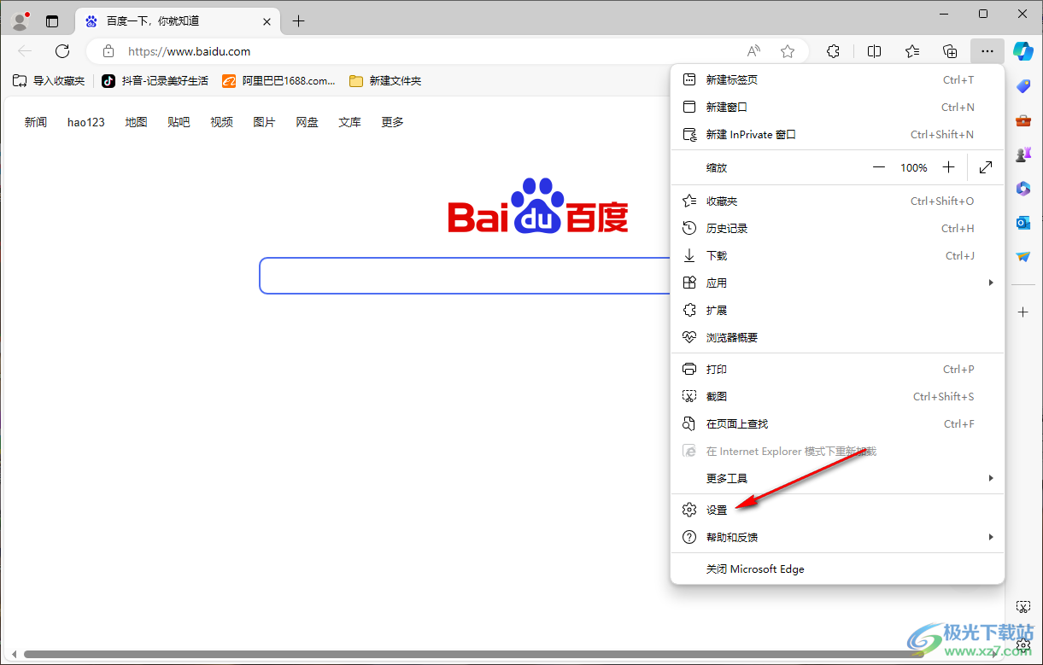
Task: Click the 视频 link
Action: pyautogui.click(x=221, y=122)
